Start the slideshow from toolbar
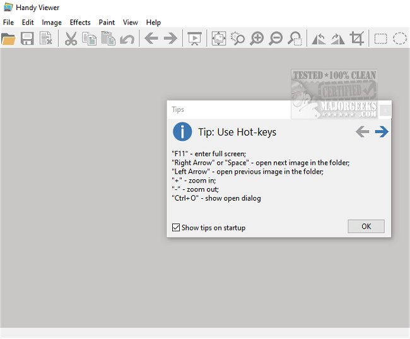Image resolution: width=410 pixels, height=339 pixels. pos(194,39)
